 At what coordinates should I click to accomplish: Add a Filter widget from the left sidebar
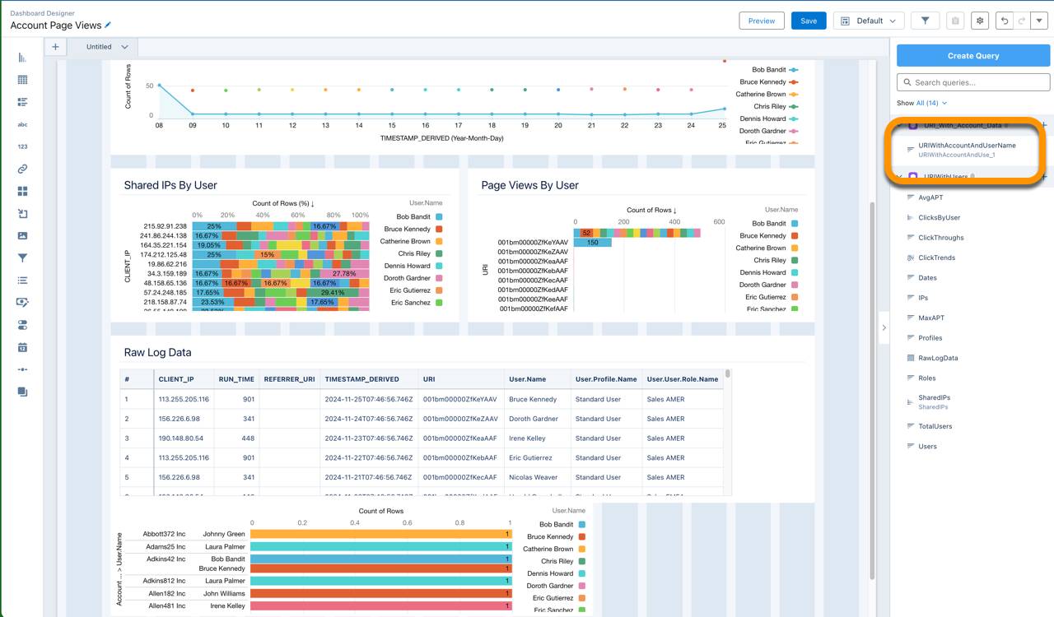pos(22,258)
